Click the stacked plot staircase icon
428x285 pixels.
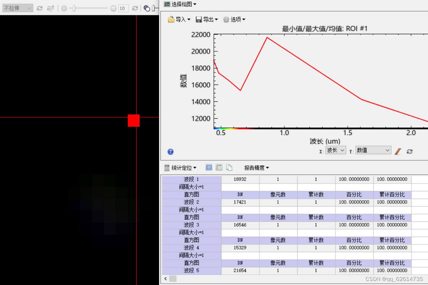coord(398,151)
